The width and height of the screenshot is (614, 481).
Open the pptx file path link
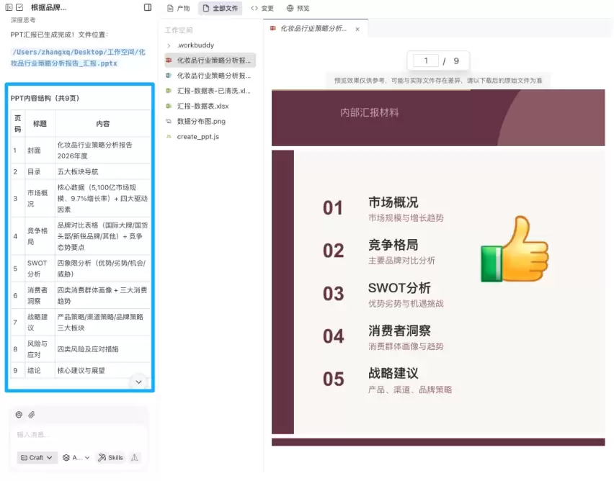(x=78, y=58)
